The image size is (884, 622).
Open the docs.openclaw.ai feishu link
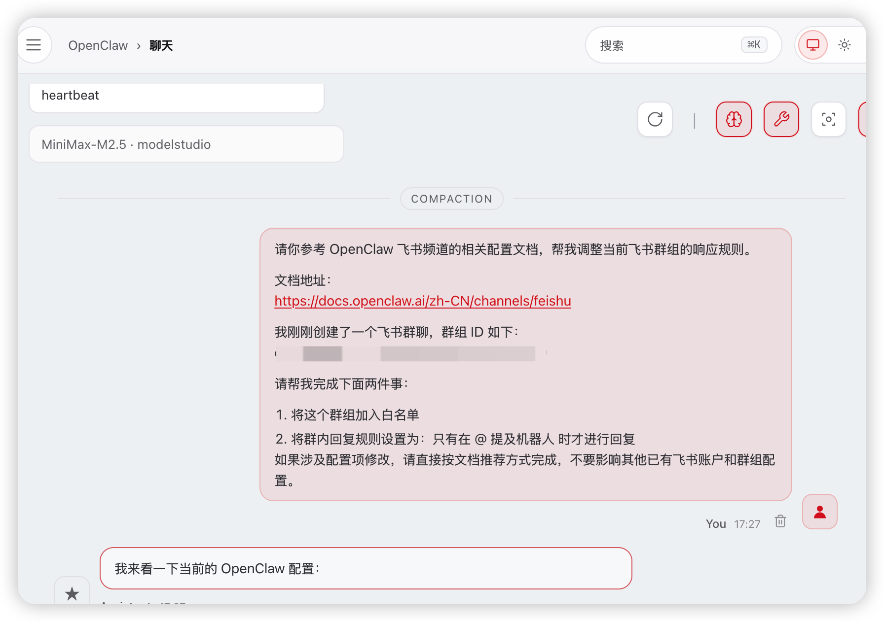coord(422,301)
